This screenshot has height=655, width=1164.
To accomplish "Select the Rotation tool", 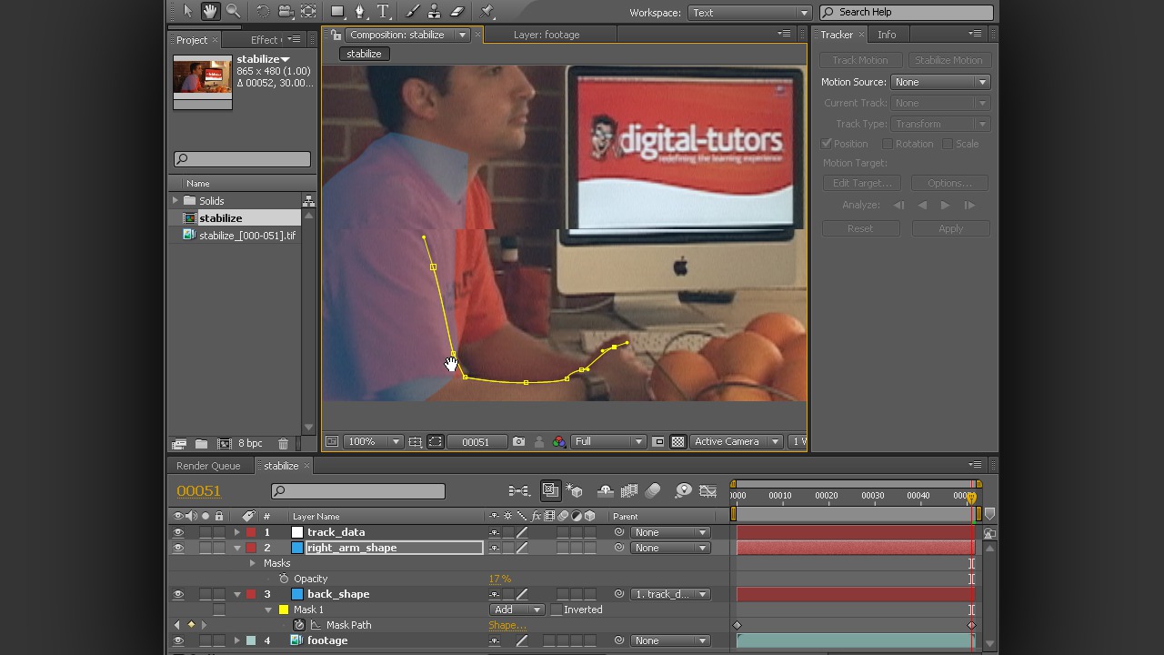I will 263,12.
